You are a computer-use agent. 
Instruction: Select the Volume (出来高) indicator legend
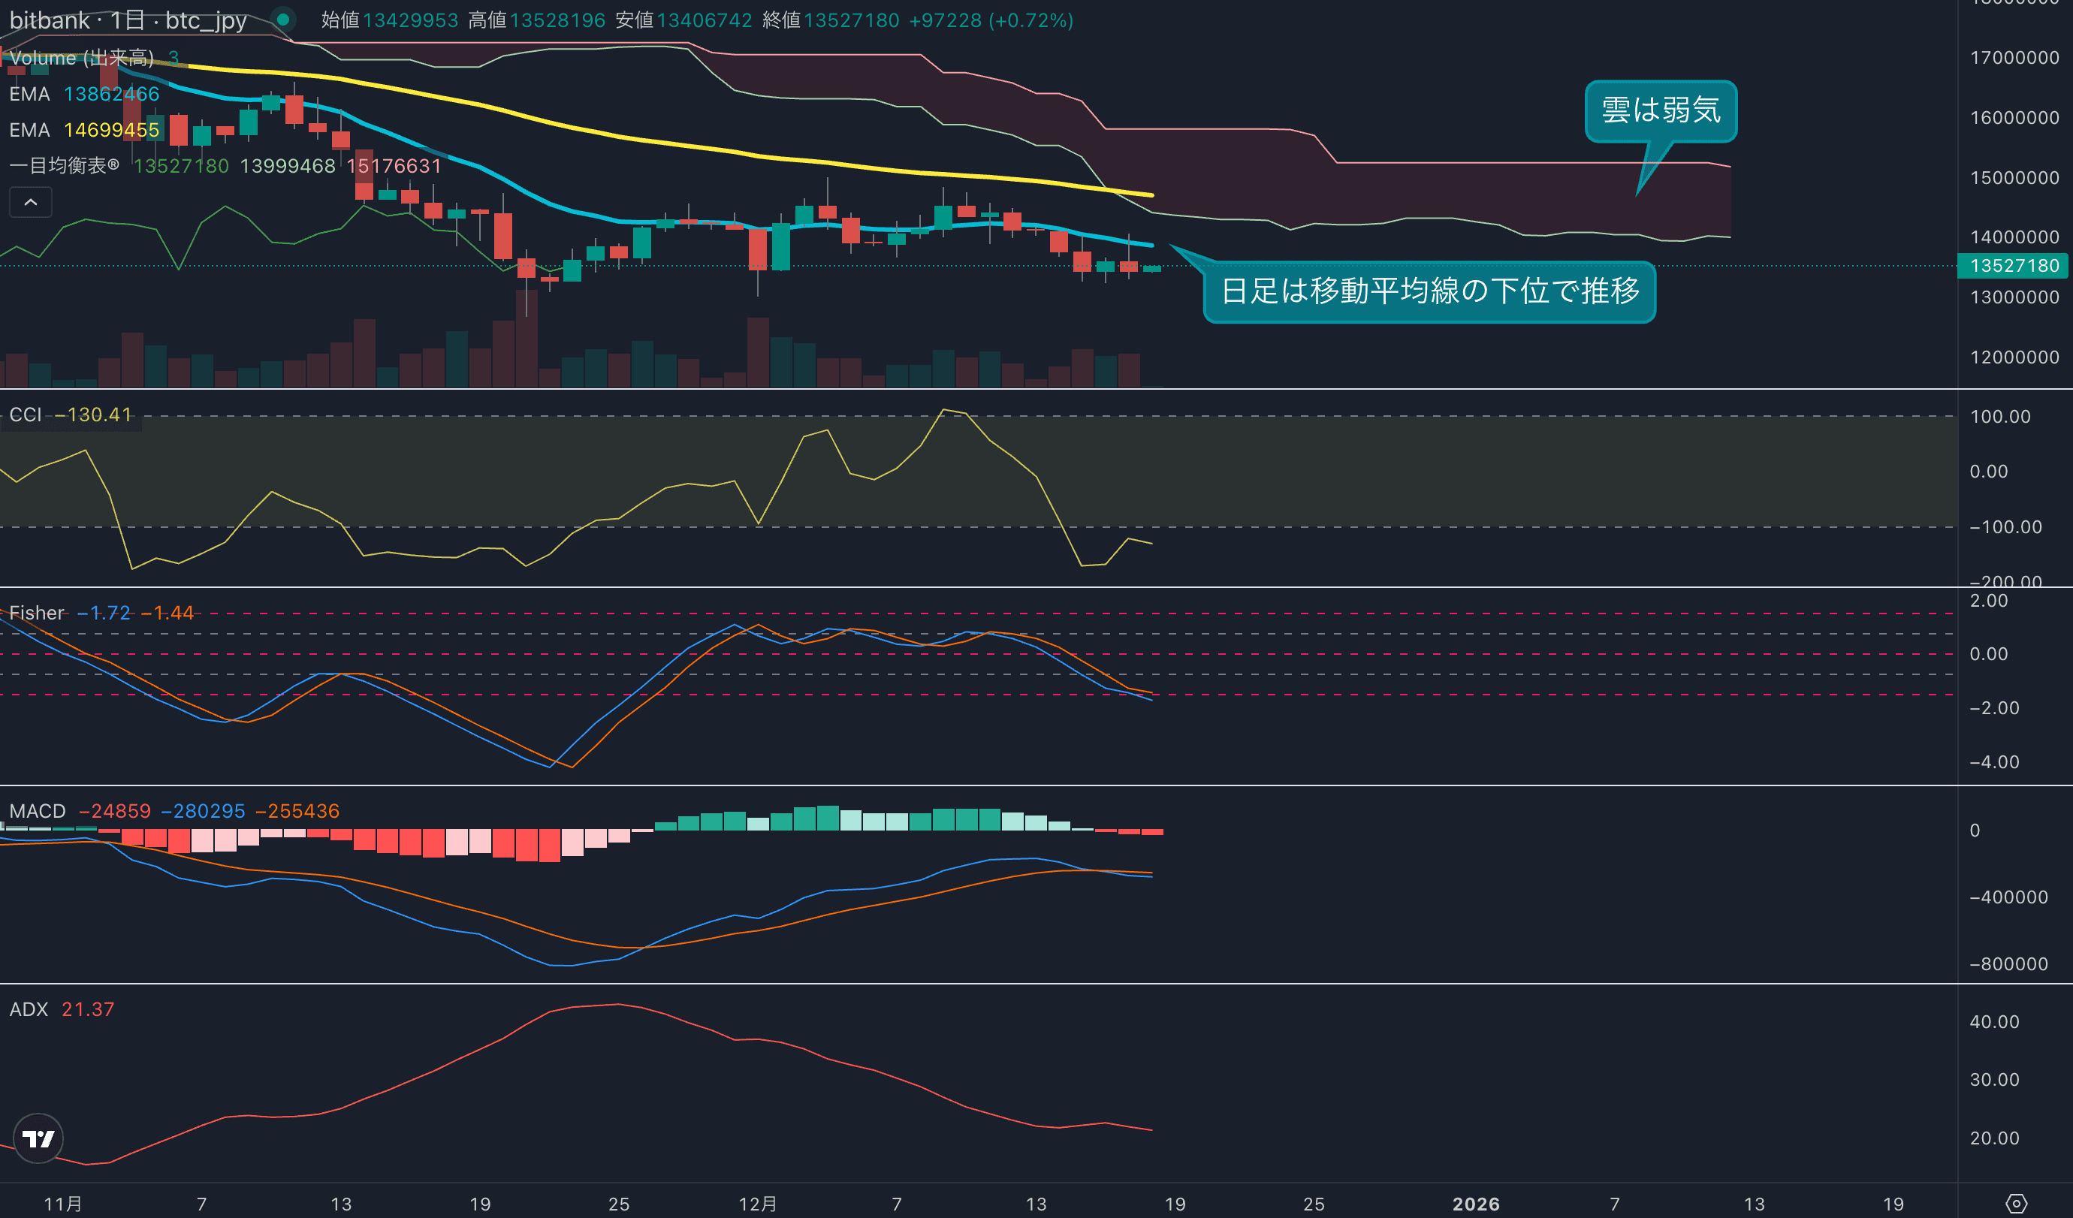[81, 58]
